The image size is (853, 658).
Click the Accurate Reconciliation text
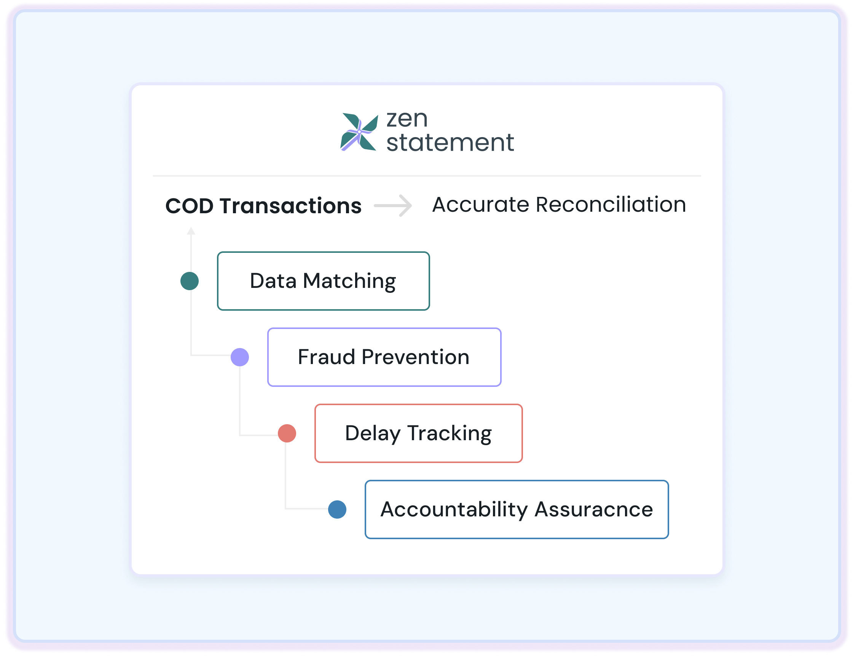coord(559,204)
